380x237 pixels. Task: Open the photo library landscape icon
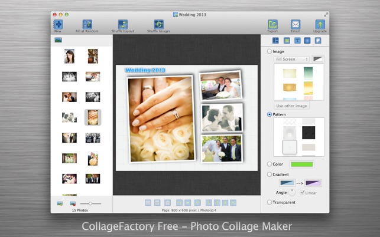58,40
